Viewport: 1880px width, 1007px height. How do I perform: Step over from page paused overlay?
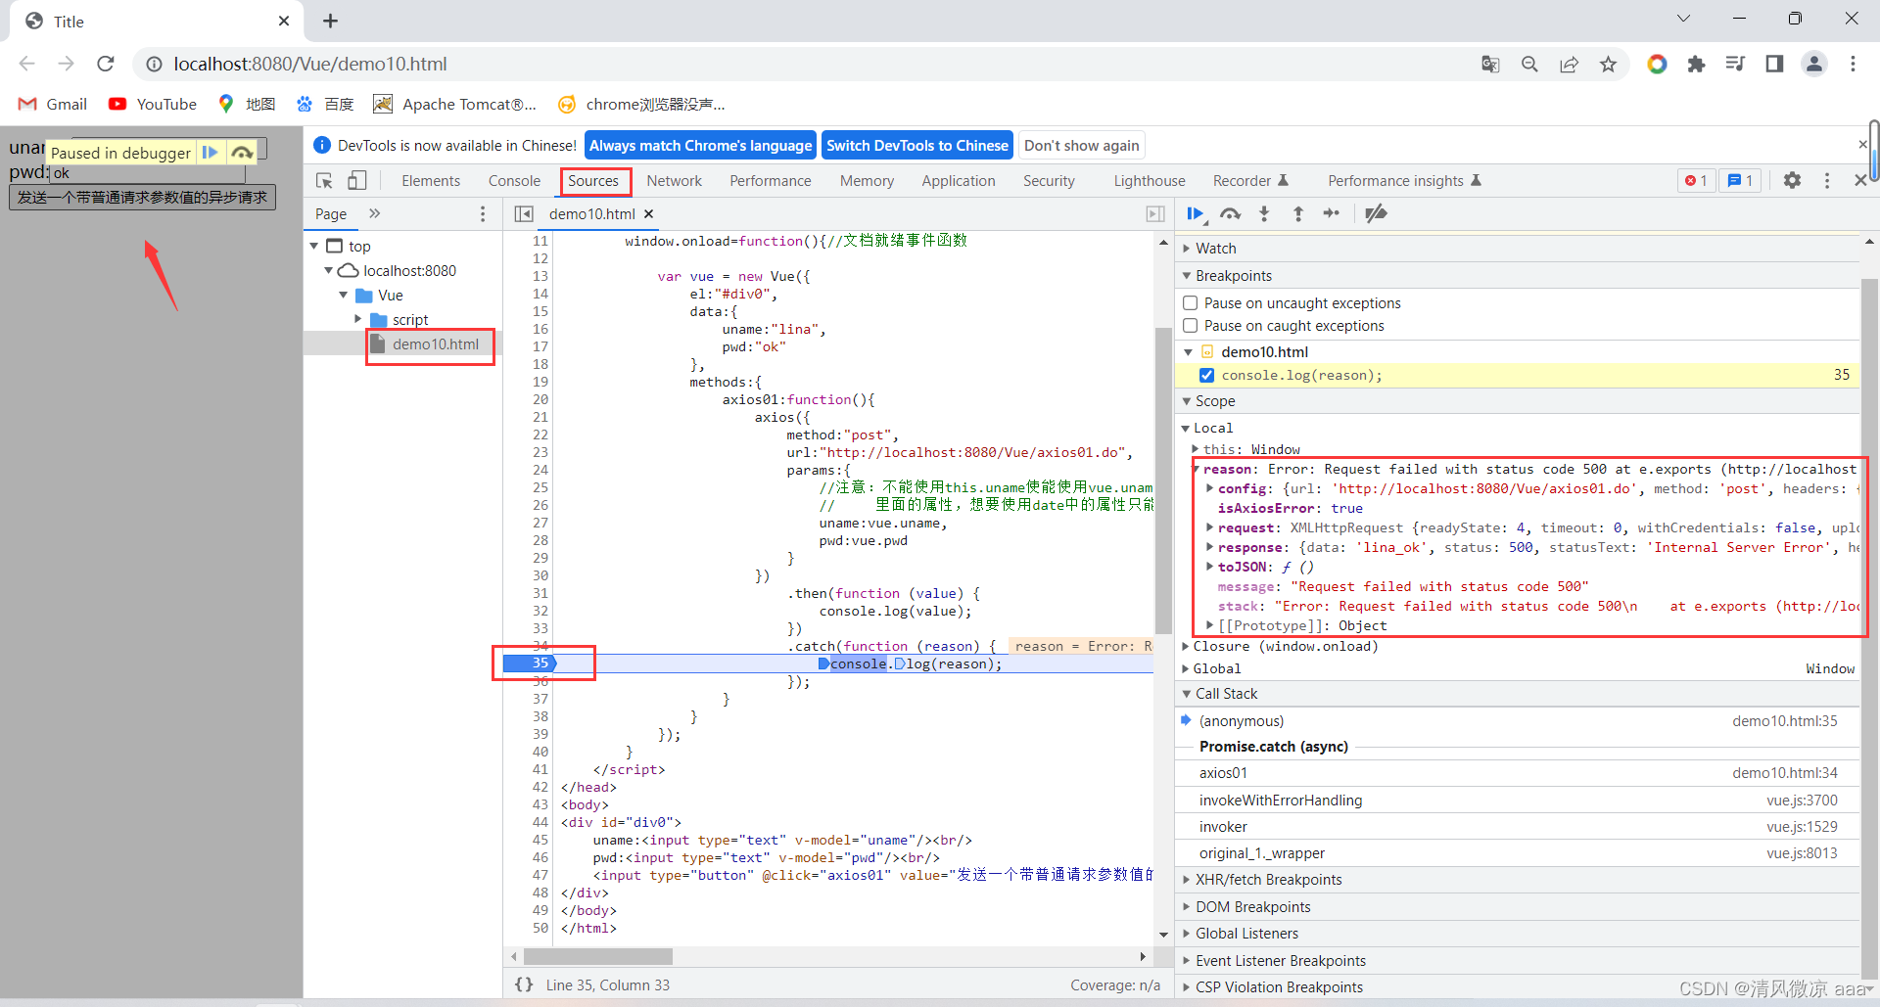point(242,152)
